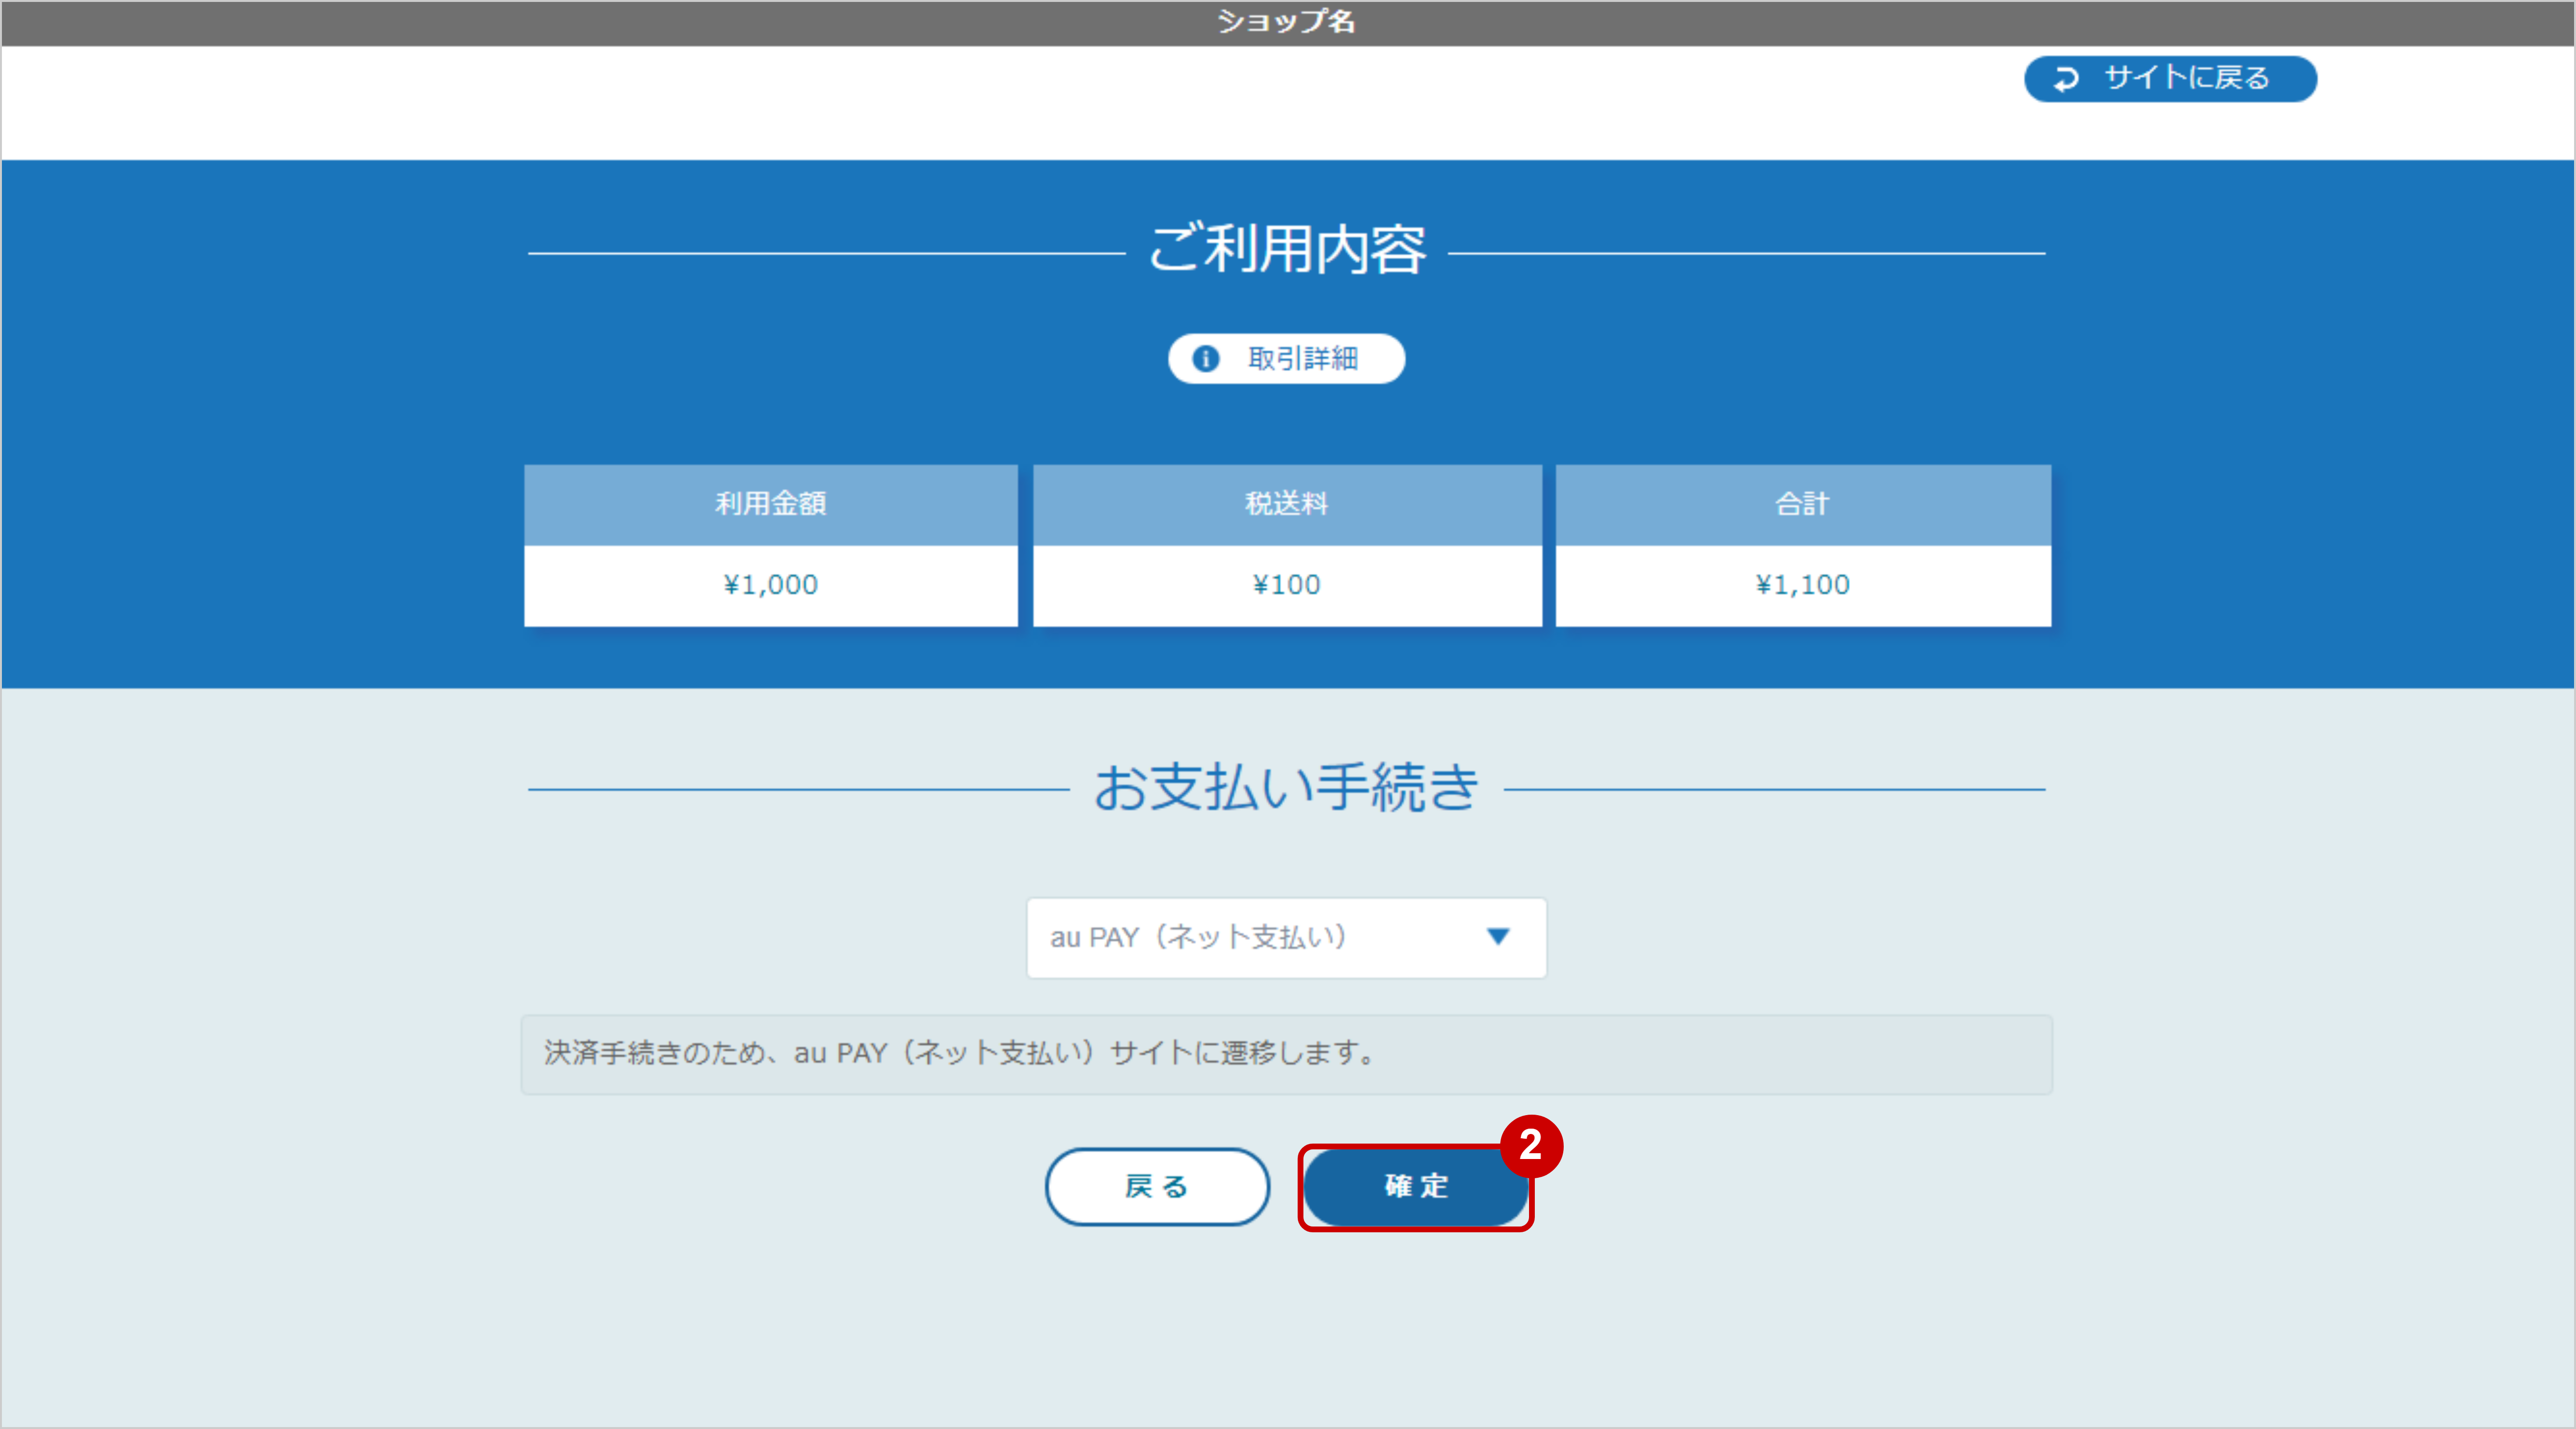Click the 戻る back button
The height and width of the screenshot is (1429, 2576).
pyautogui.click(x=1157, y=1187)
